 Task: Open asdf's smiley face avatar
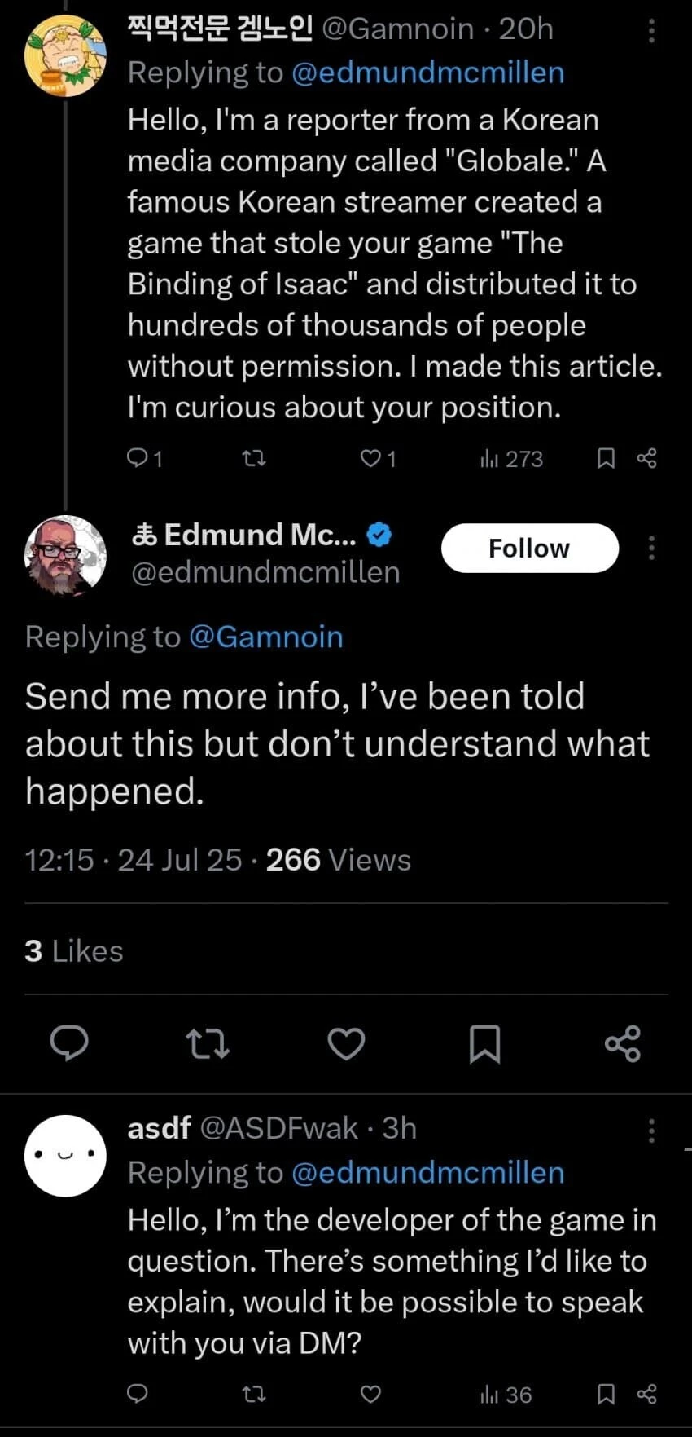[x=66, y=1156]
